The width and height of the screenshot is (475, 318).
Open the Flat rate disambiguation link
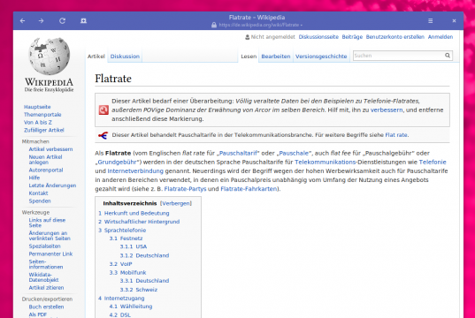pyautogui.click(x=396, y=135)
